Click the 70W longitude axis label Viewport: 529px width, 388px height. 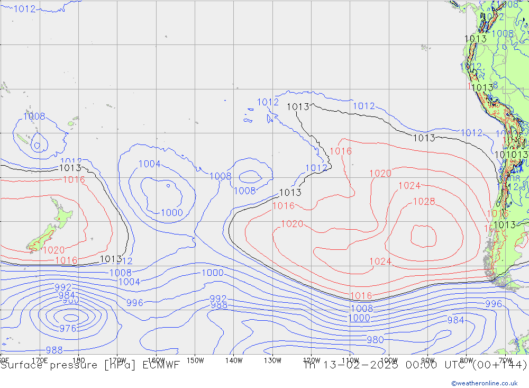[x=505, y=360]
